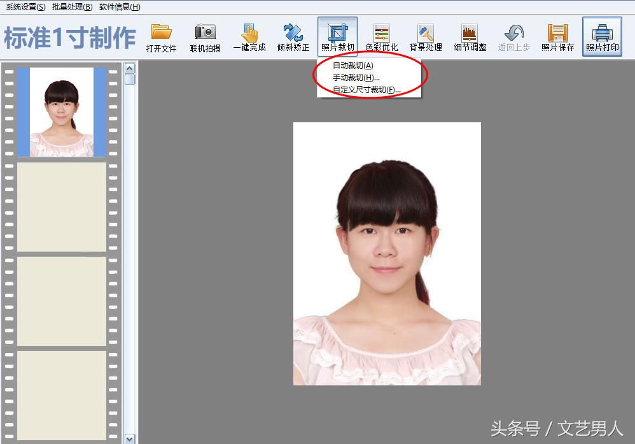Image resolution: width=635 pixels, height=444 pixels.
Task: Open the 系统设置(S) menu
Action: pos(25,7)
